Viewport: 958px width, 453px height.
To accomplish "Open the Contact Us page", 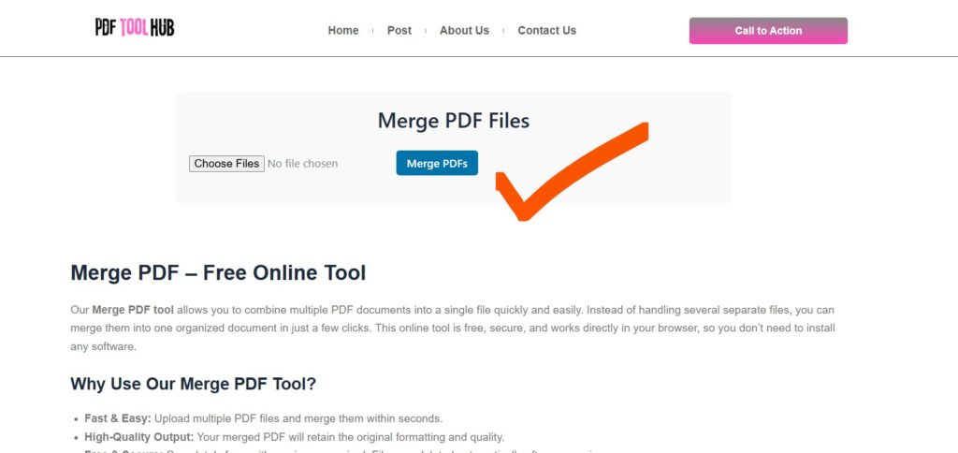I will click(546, 30).
